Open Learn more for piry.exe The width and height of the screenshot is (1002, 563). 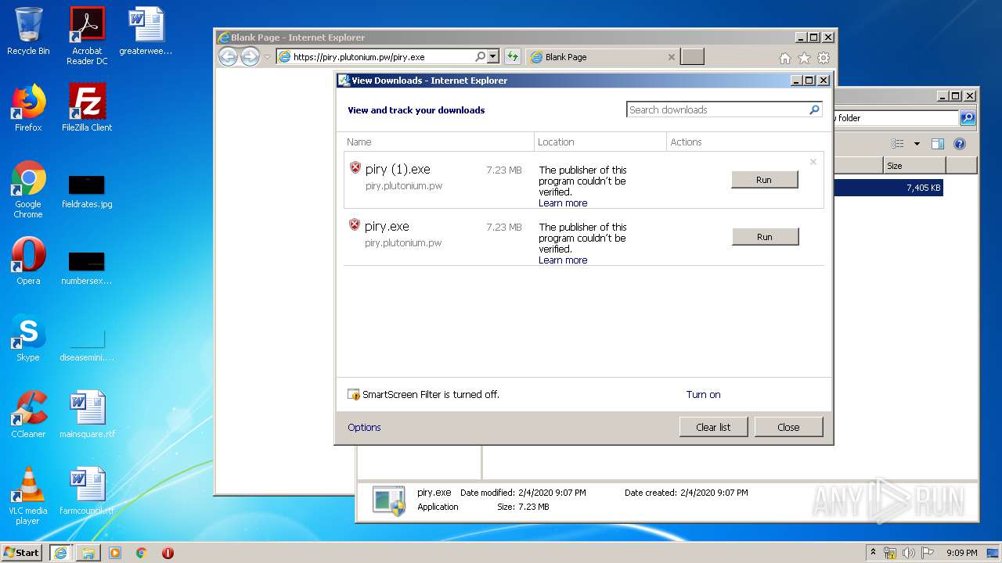click(563, 260)
